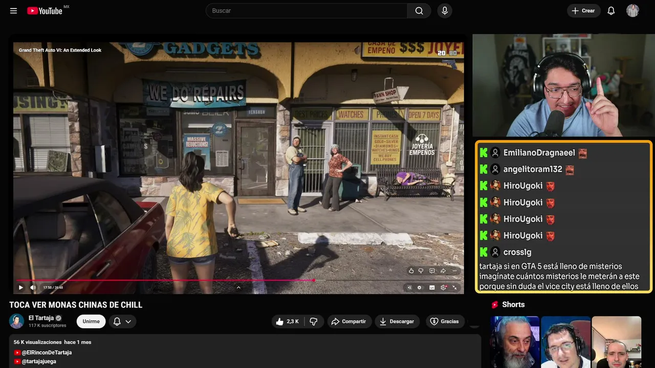Open the three-dot more menu in player
The width and height of the screenshot is (655, 368).
tap(454, 271)
